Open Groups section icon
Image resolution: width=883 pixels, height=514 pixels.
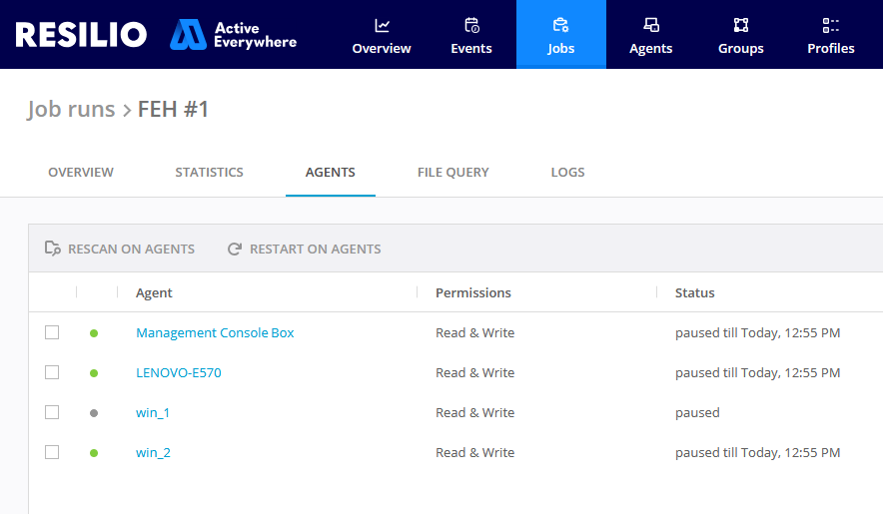740,25
